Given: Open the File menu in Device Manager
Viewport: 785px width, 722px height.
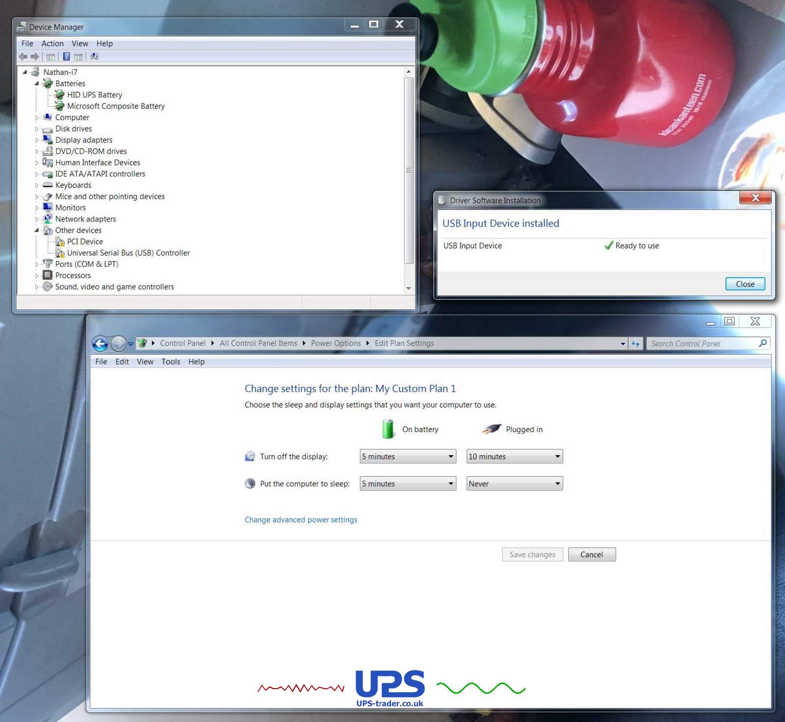Looking at the screenshot, I should click(27, 43).
